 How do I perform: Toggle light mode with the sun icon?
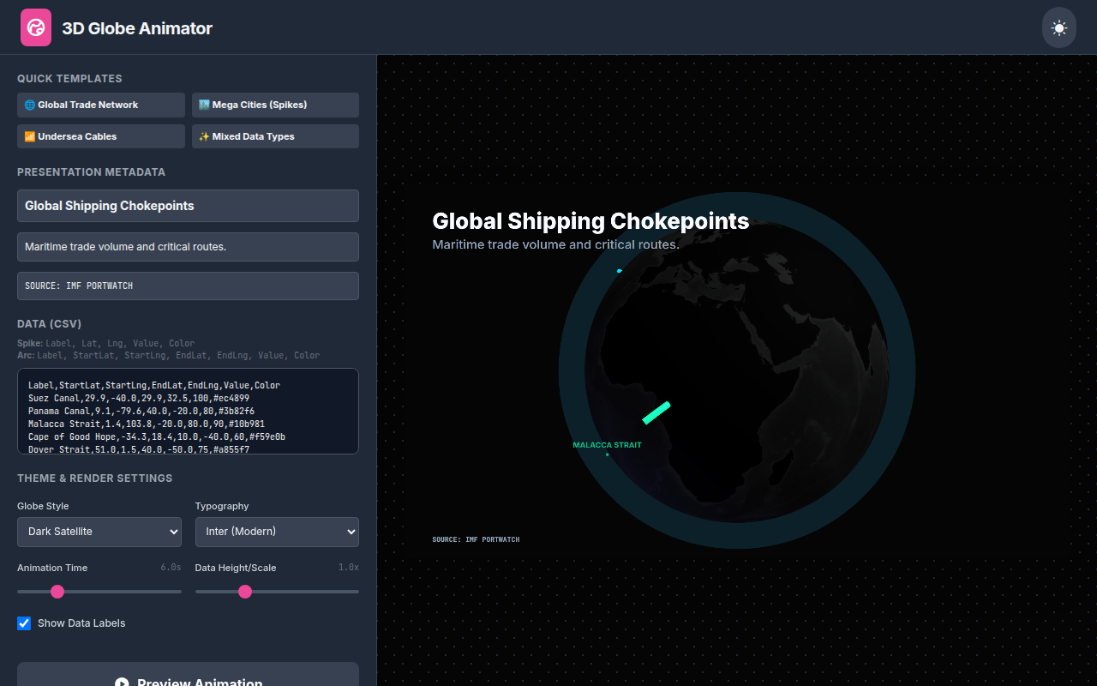point(1058,27)
